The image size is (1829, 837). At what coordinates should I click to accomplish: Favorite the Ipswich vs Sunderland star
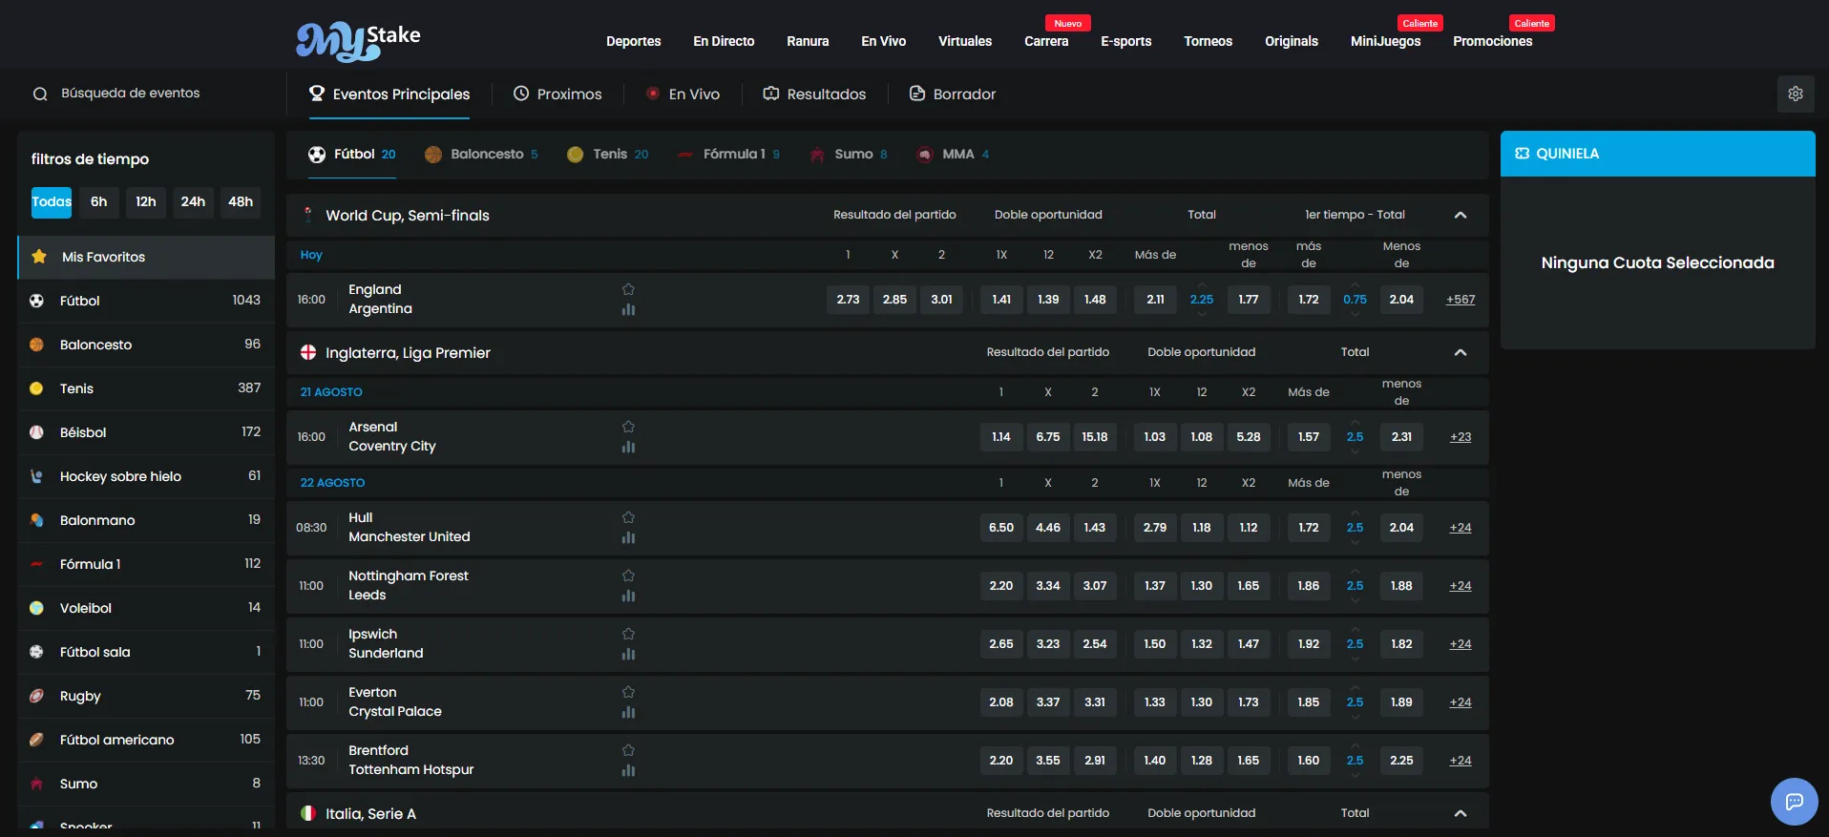[628, 634]
